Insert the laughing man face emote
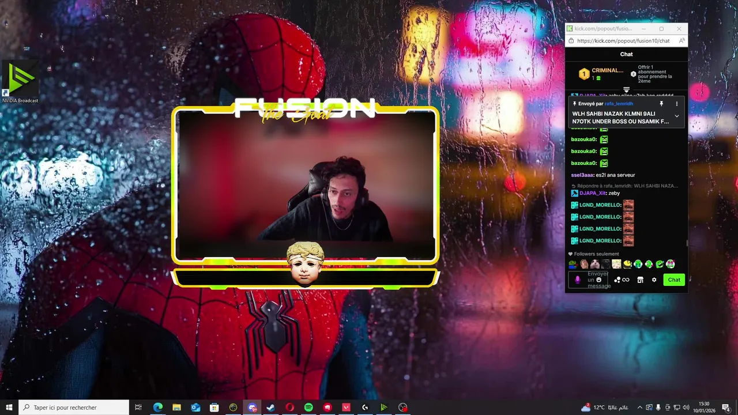The width and height of the screenshot is (738, 415). pyautogui.click(x=583, y=264)
